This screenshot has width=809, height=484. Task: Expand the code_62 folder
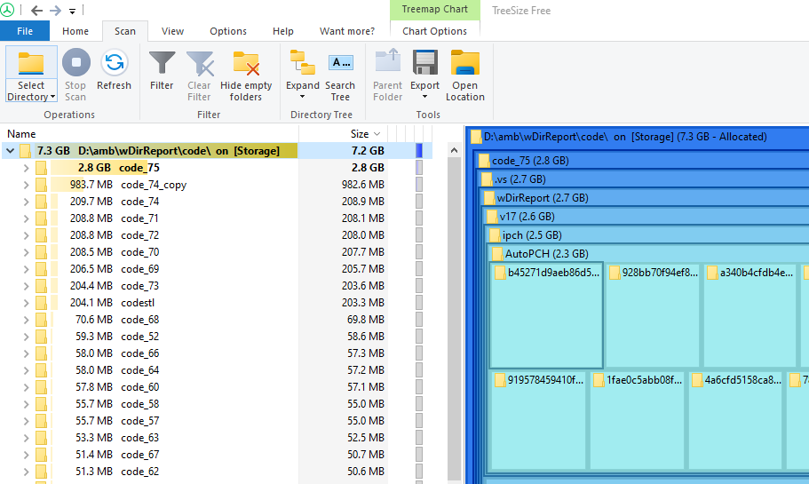click(26, 471)
